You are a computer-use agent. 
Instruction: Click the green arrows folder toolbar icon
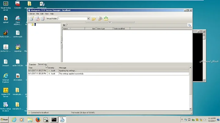(106, 19)
